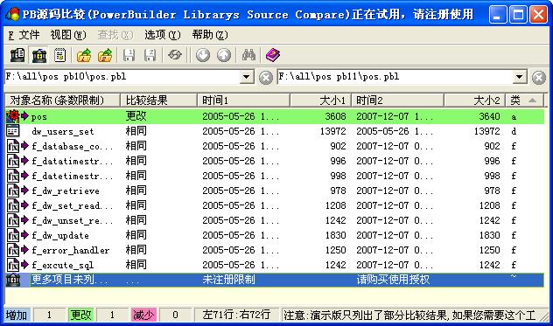Click the function icon beside f_excute_sql
Viewport: 553px width, 326px height.
click(x=13, y=265)
